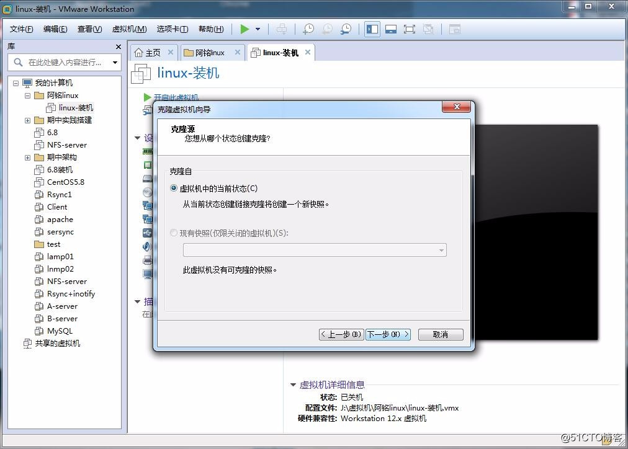Open the 帮助(H) menu
Image resolution: width=628 pixels, height=449 pixels.
211,29
